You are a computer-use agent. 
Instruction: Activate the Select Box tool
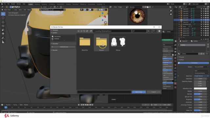pos(3,14)
